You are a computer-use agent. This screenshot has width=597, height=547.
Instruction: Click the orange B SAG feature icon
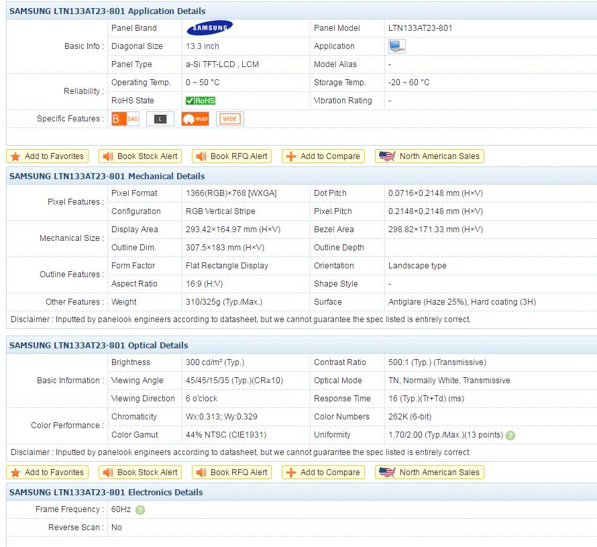tap(125, 119)
